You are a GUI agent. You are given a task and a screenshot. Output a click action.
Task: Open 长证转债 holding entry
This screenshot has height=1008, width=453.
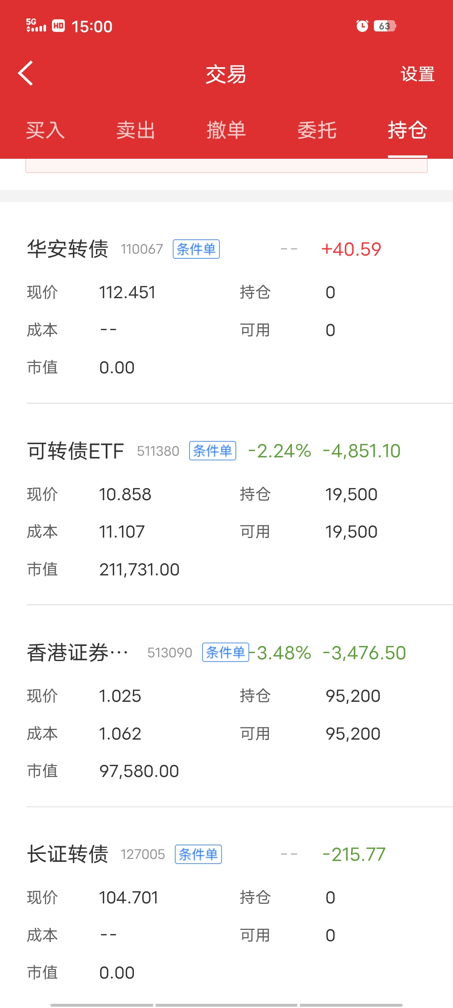68,854
